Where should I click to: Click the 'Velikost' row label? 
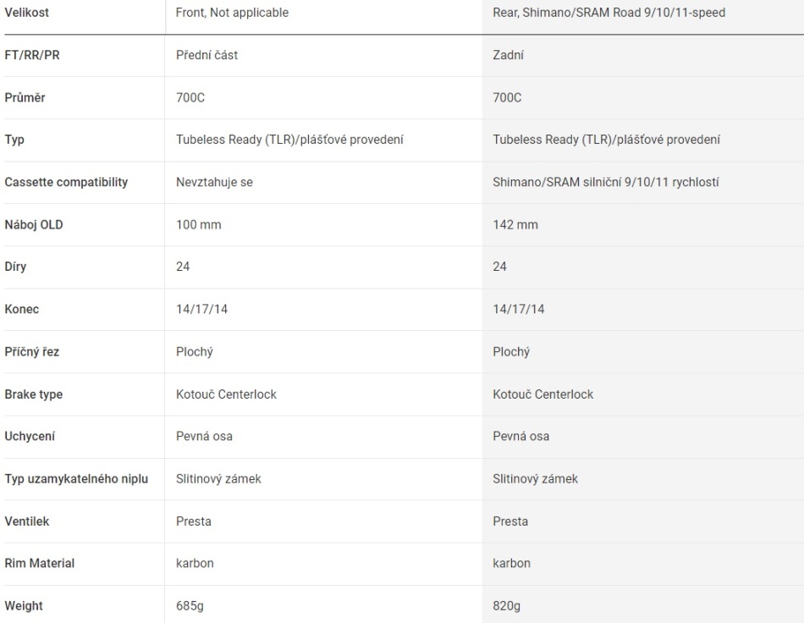coord(29,13)
